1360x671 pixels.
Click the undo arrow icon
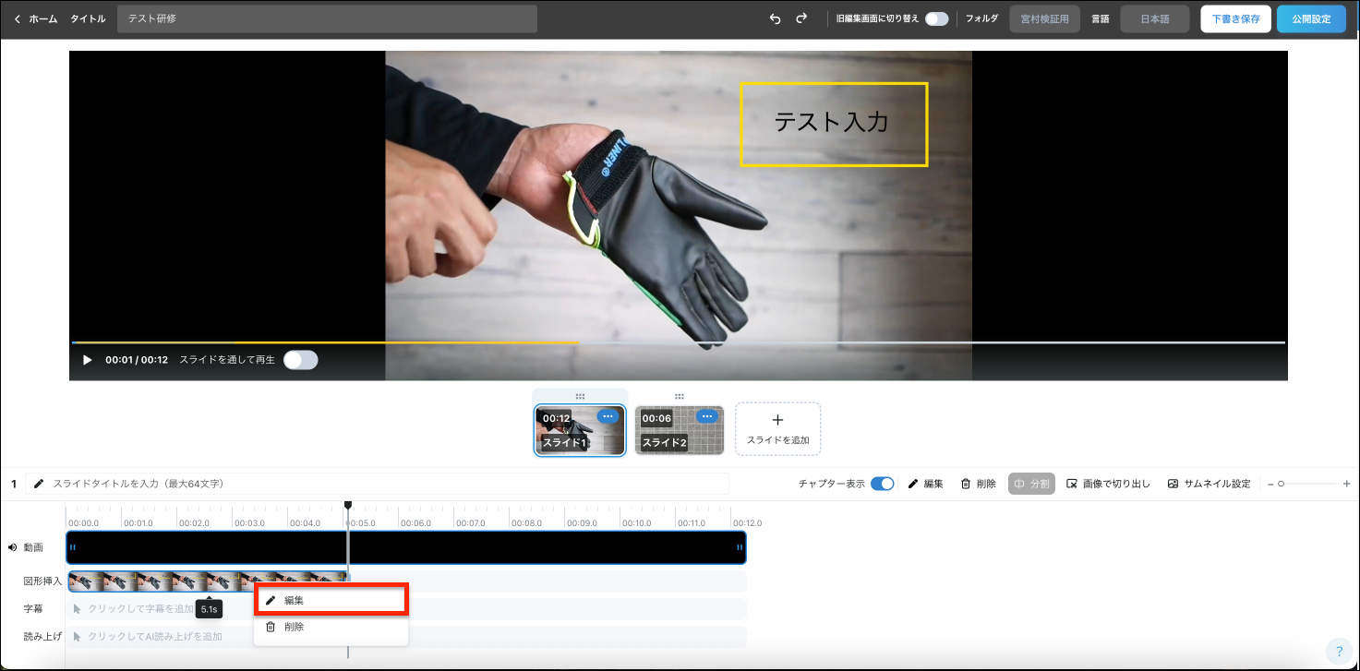[775, 18]
